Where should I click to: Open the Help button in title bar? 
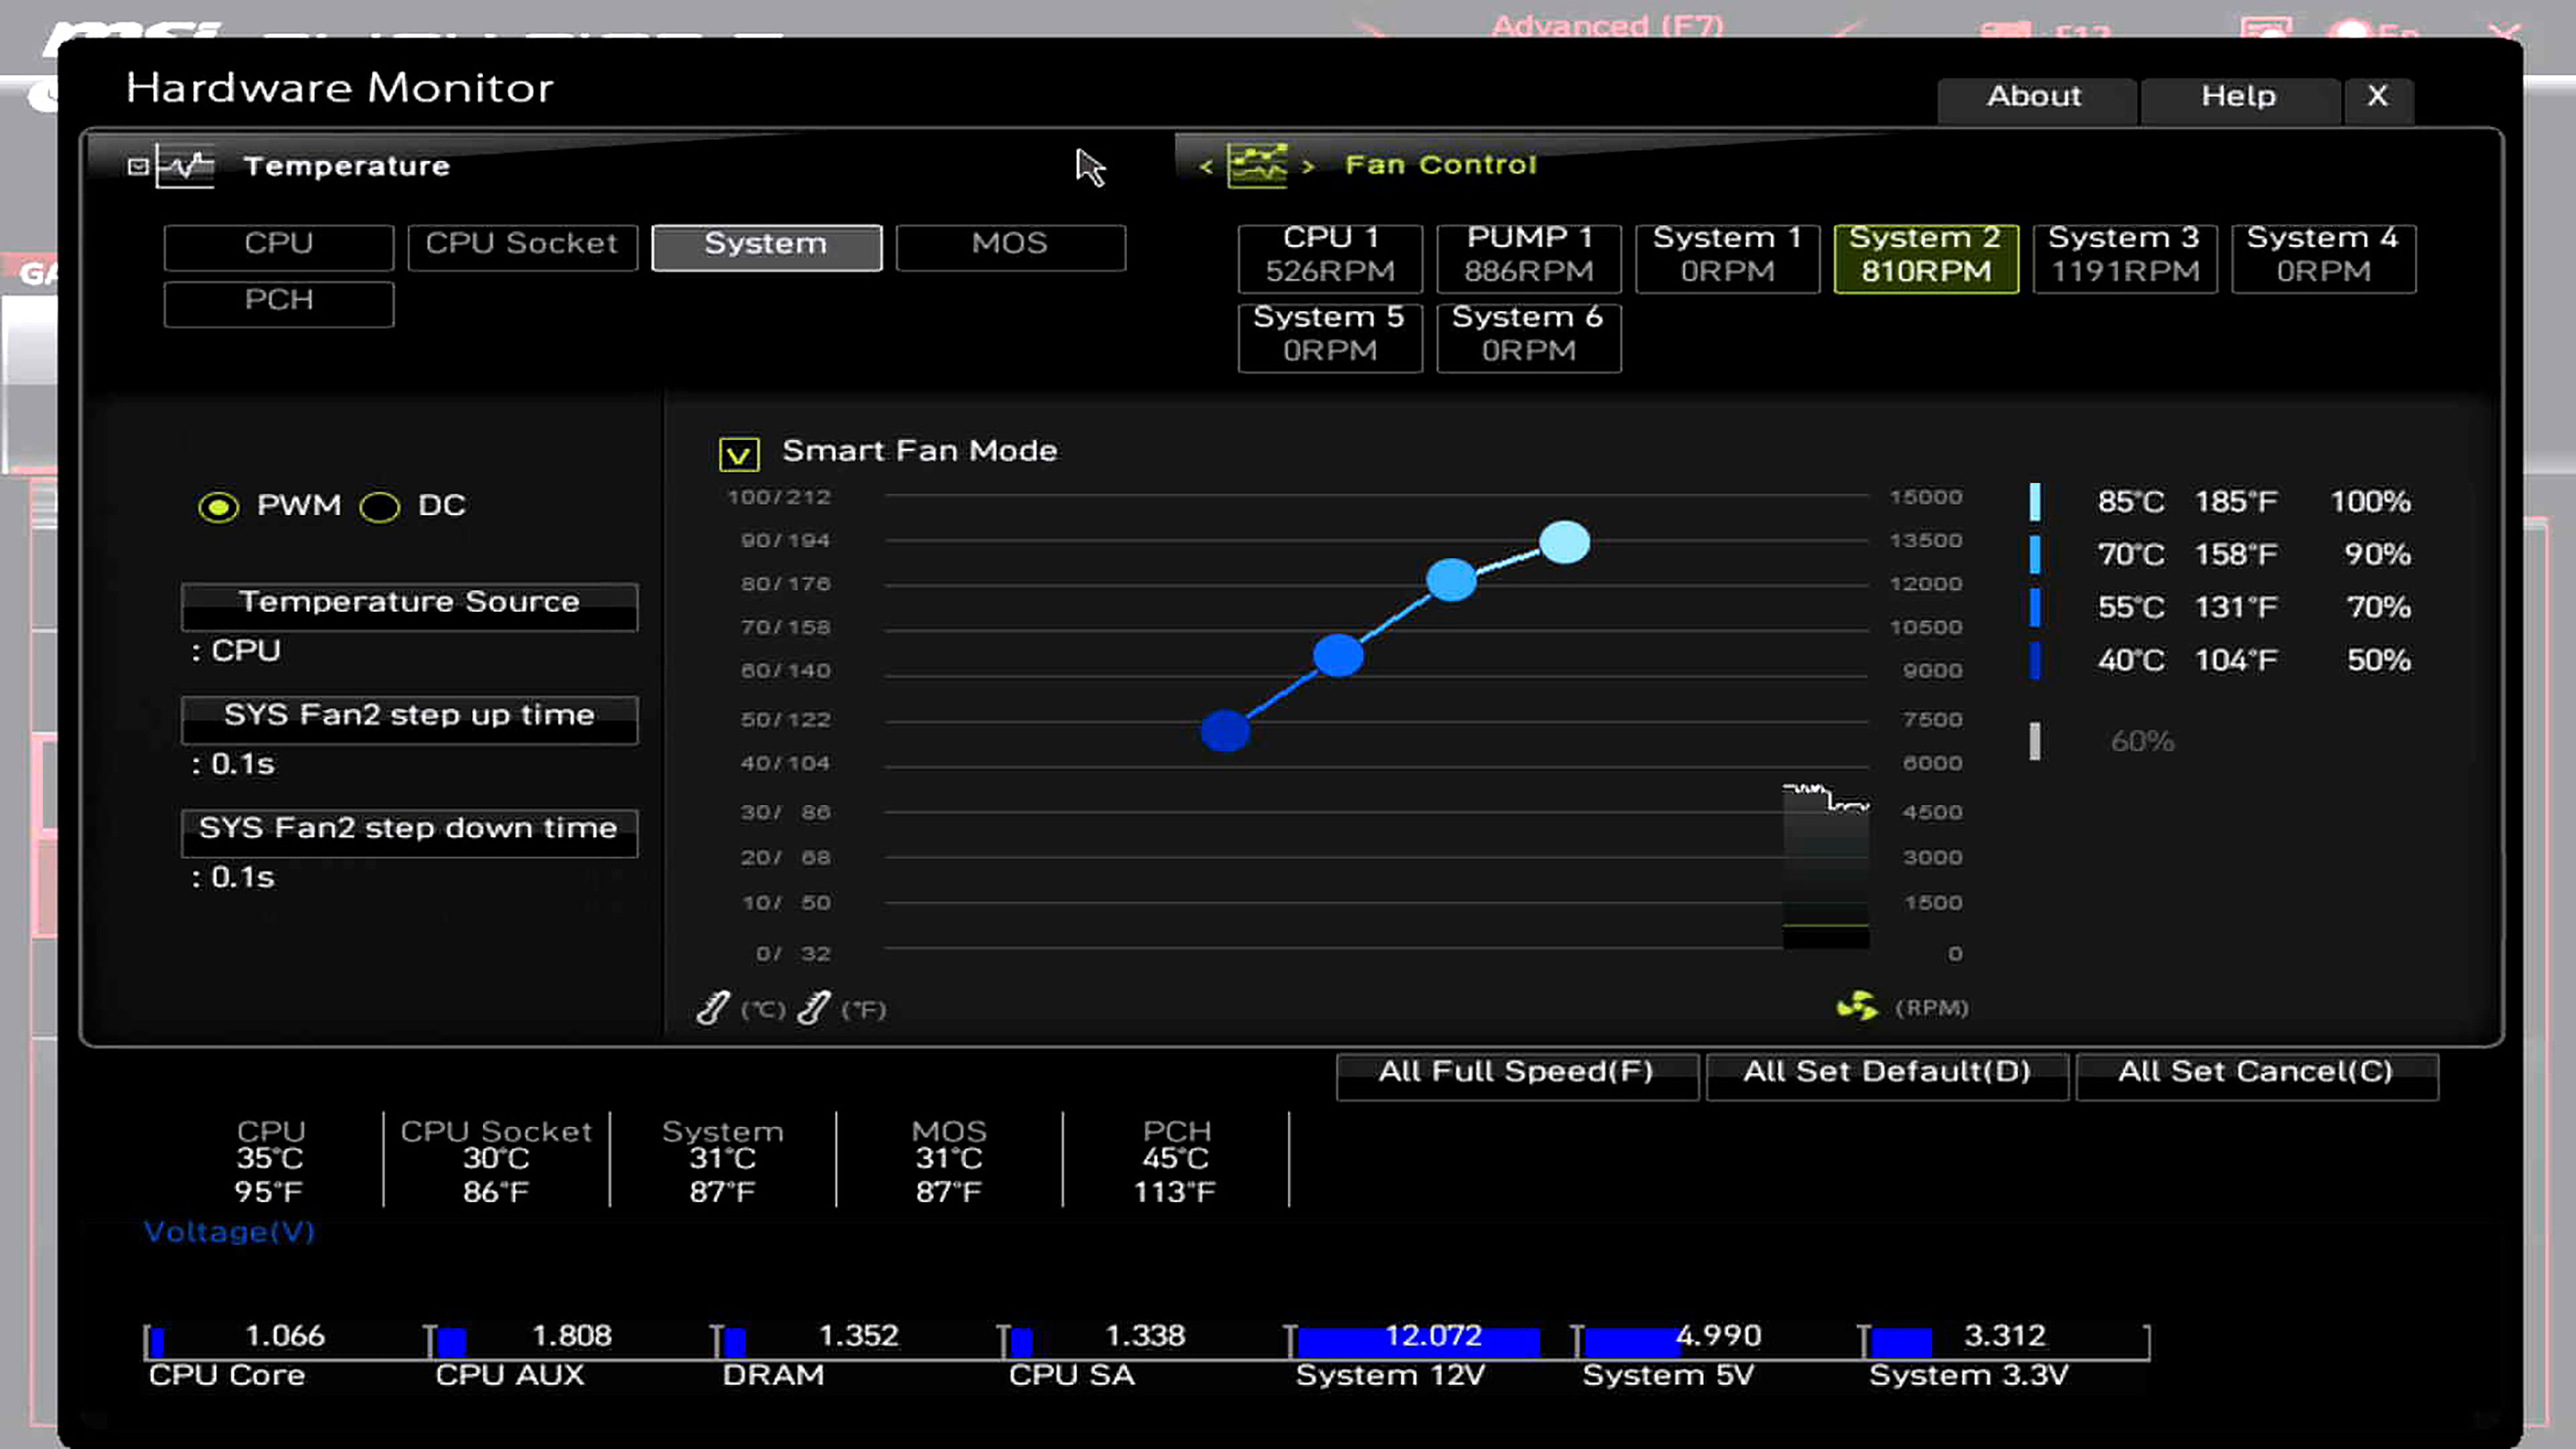(2238, 98)
